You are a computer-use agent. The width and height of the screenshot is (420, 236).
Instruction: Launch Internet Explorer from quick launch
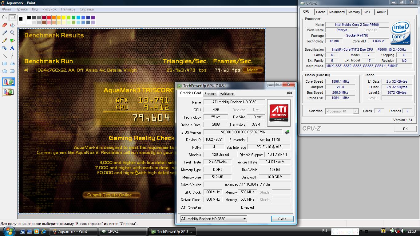click(x=43, y=231)
